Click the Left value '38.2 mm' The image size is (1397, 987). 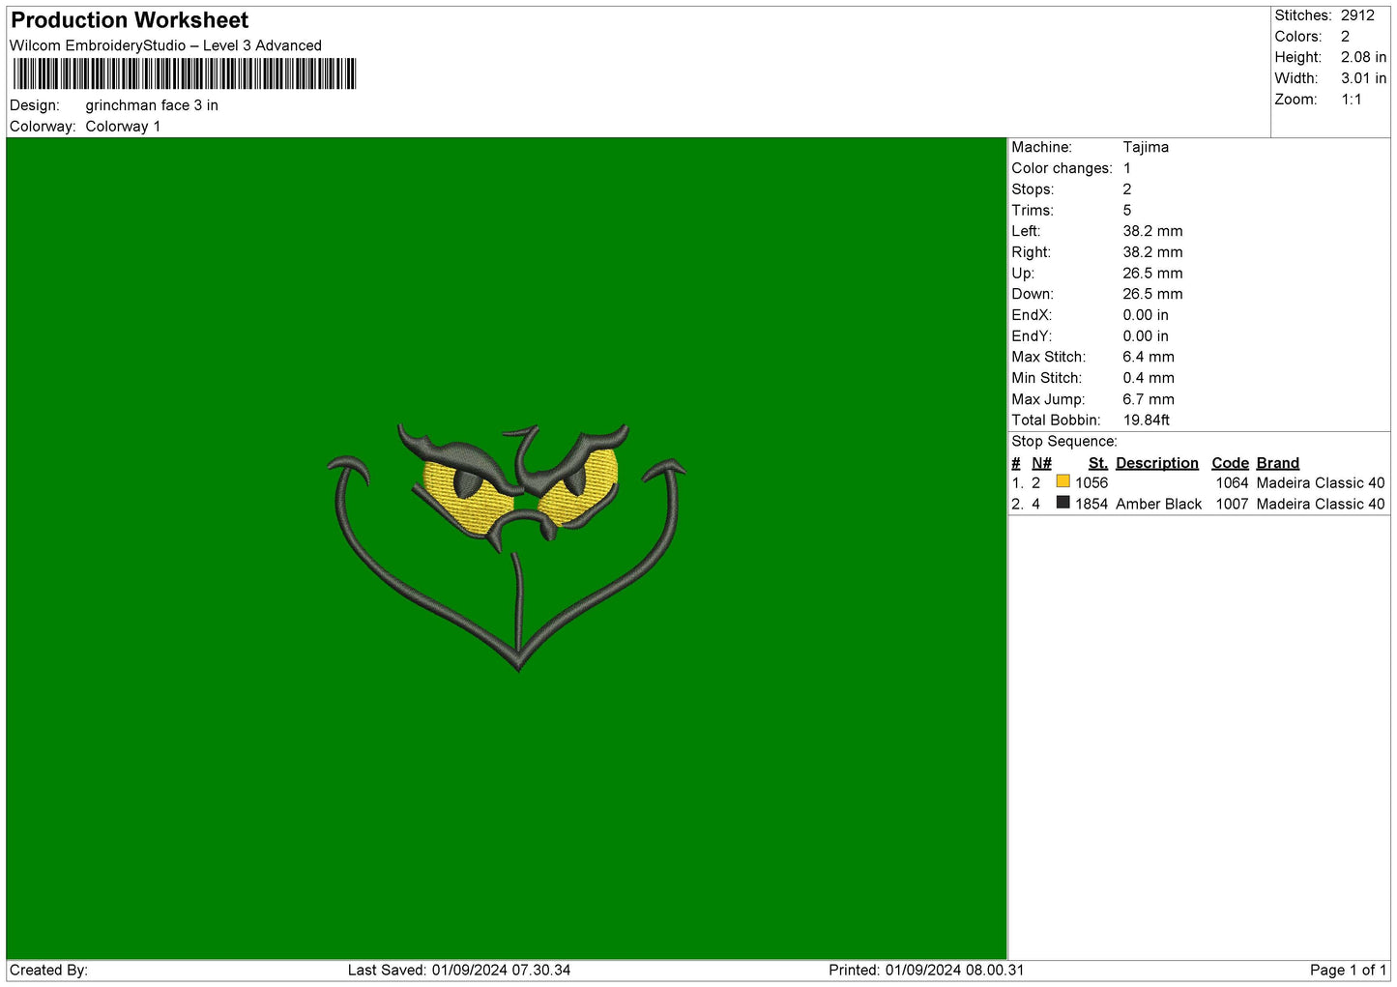(1152, 231)
